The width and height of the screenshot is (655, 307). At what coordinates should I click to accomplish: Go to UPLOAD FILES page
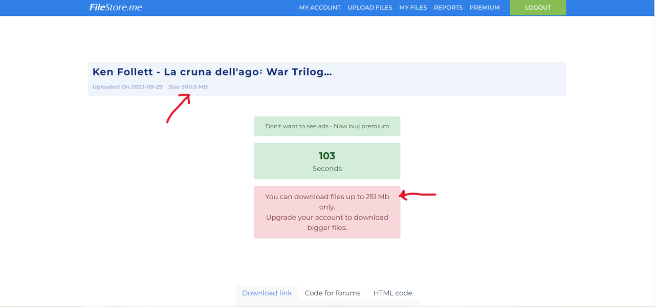pyautogui.click(x=370, y=8)
